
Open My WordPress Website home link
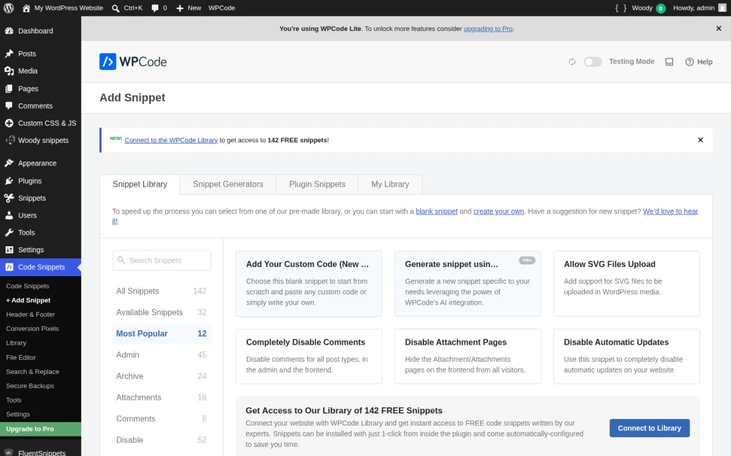coord(62,8)
